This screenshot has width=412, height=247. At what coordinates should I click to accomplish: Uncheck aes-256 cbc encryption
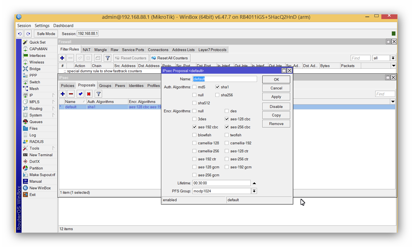[x=227, y=127]
